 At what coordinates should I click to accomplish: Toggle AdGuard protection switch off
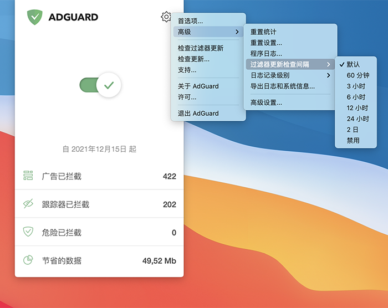click(100, 85)
